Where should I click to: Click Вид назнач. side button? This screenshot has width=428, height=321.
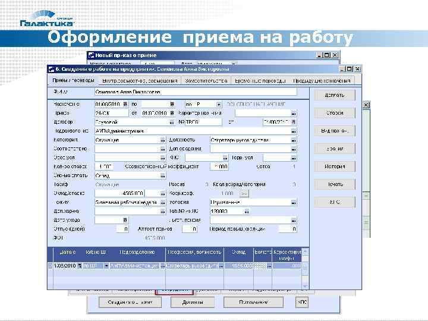tap(335, 131)
